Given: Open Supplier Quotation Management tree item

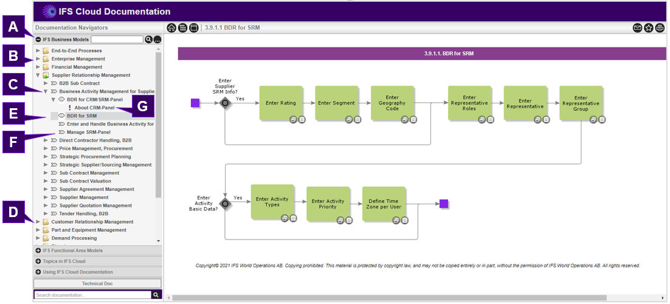Looking at the screenshot, I should [x=95, y=206].
